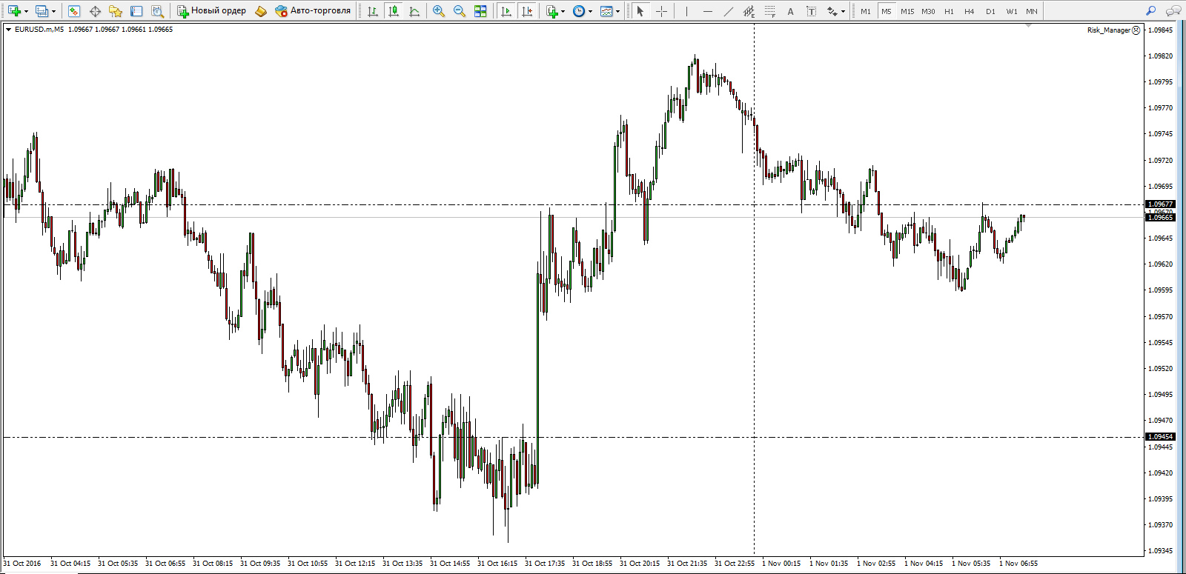Open MetaEditor from the toolbar
This screenshot has height=574, width=1186.
click(x=260, y=11)
